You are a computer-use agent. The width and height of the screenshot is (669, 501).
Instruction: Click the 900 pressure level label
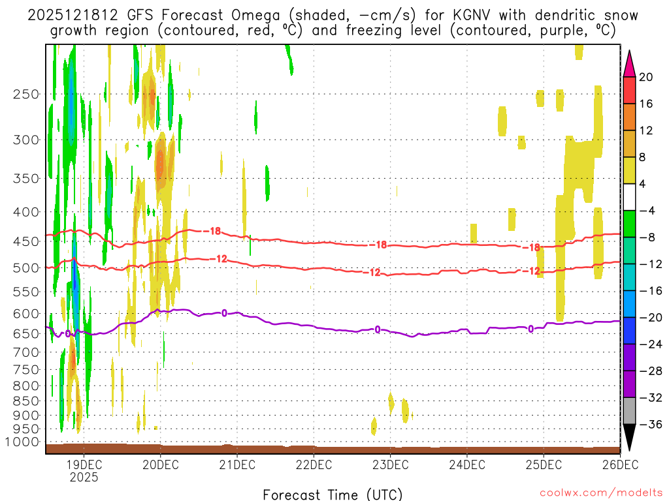tap(26, 416)
